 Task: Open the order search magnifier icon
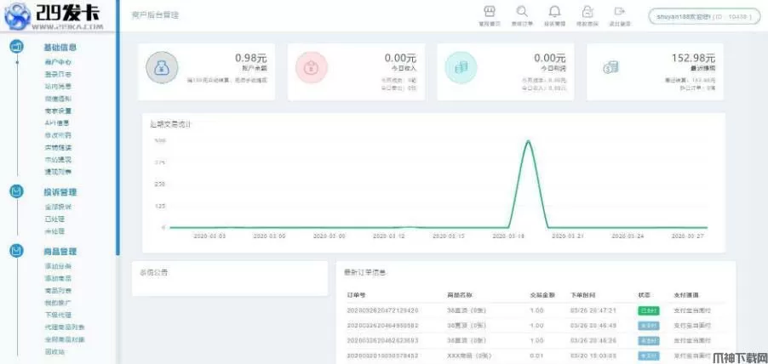[521, 12]
